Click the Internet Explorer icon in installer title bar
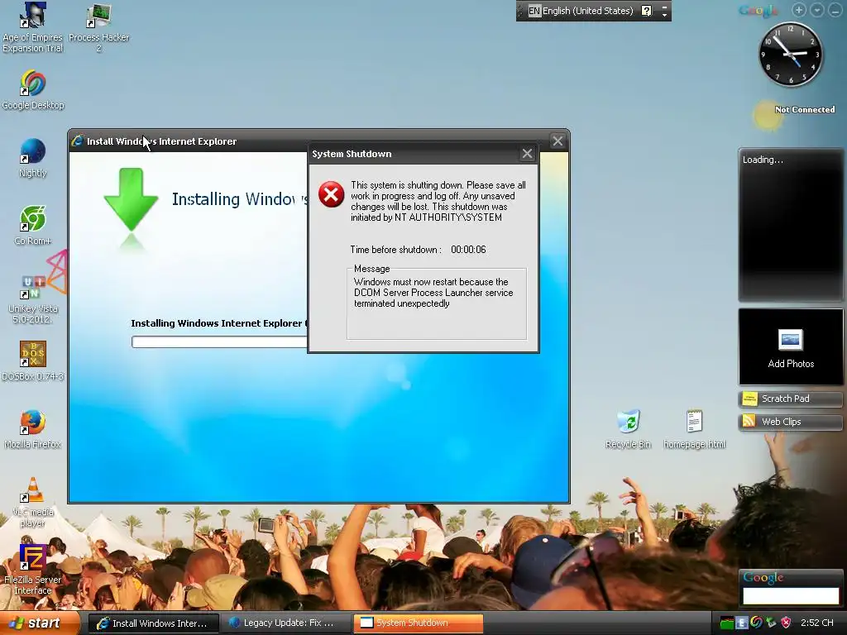Screen dimensions: 847x635 (x=78, y=141)
